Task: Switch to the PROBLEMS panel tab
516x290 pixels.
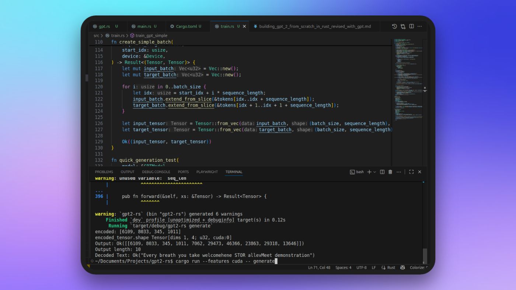Action: click(x=104, y=172)
